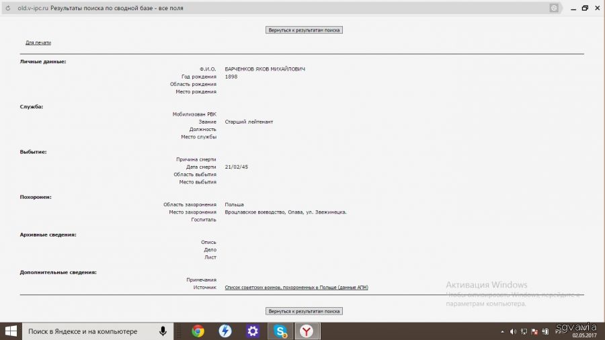Select the name БАРЧЕНКОВ ЯКОВ МИХАЙЛОВИЧ
The height and width of the screenshot is (340, 605).
tap(265, 69)
